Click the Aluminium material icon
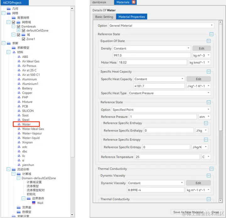Image resolution: width=226 pixels, height=218 pixels. click(x=19, y=79)
